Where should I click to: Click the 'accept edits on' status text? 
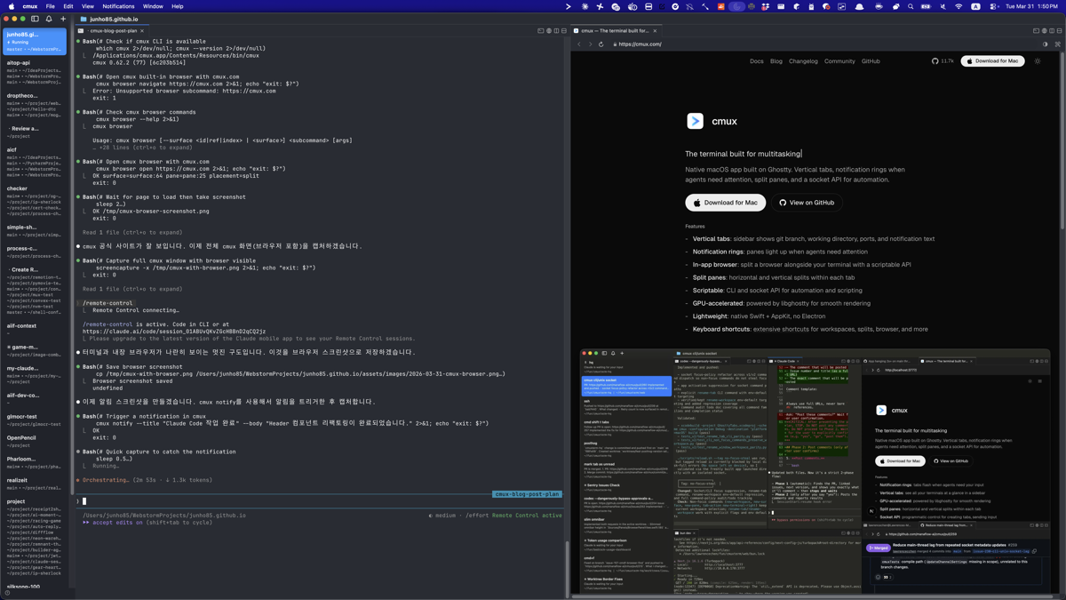(118, 523)
